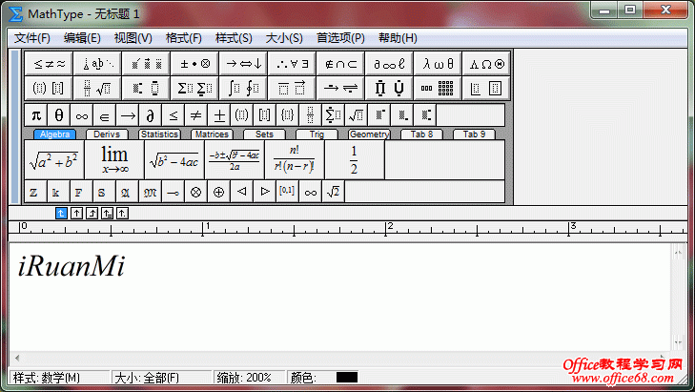695x392 pixels.
Task: Insert the partial derivative symbol
Action: point(151,115)
